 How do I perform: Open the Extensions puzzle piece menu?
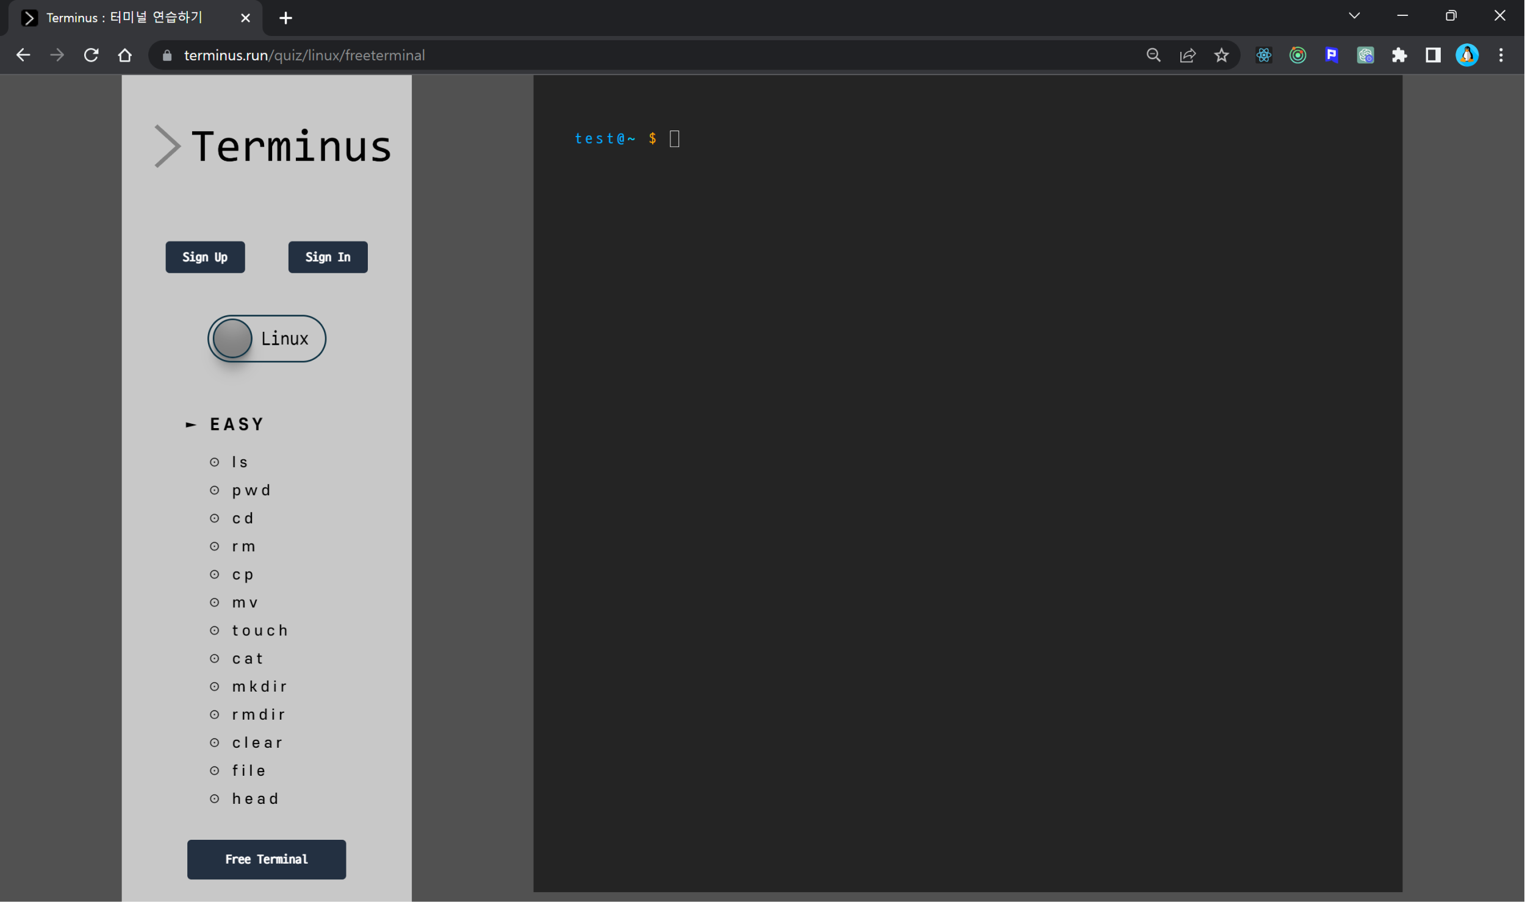click(1399, 55)
